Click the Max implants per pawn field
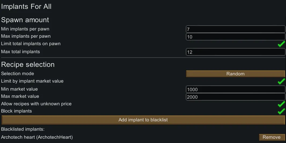 click(235, 37)
